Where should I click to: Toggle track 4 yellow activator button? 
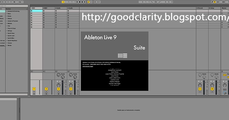[71, 89]
